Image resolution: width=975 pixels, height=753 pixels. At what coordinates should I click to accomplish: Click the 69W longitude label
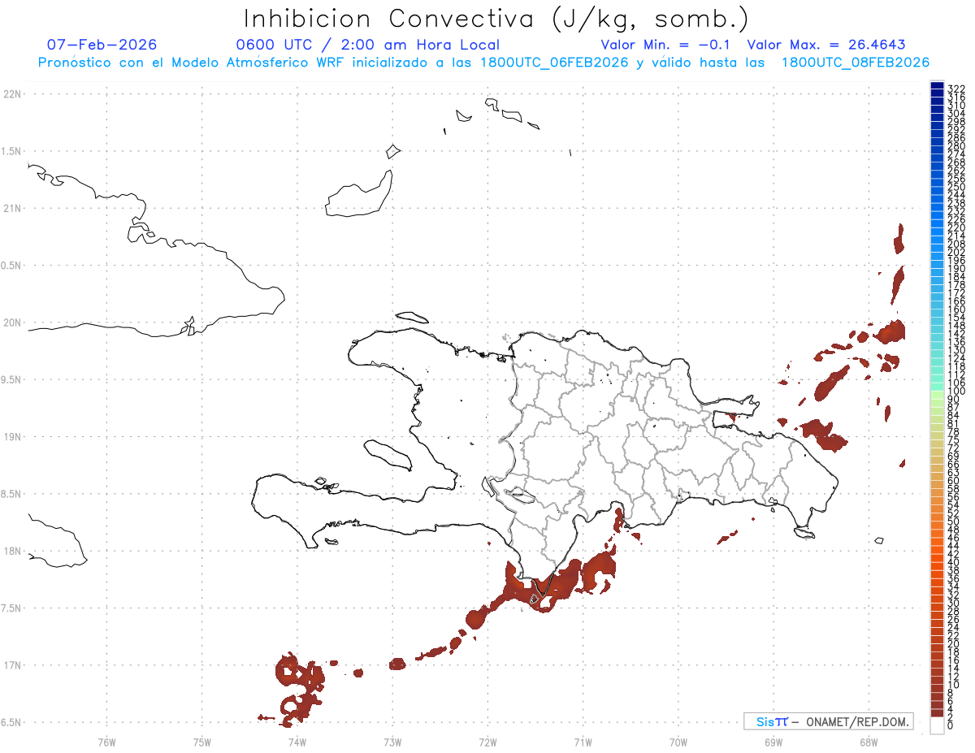tap(773, 741)
